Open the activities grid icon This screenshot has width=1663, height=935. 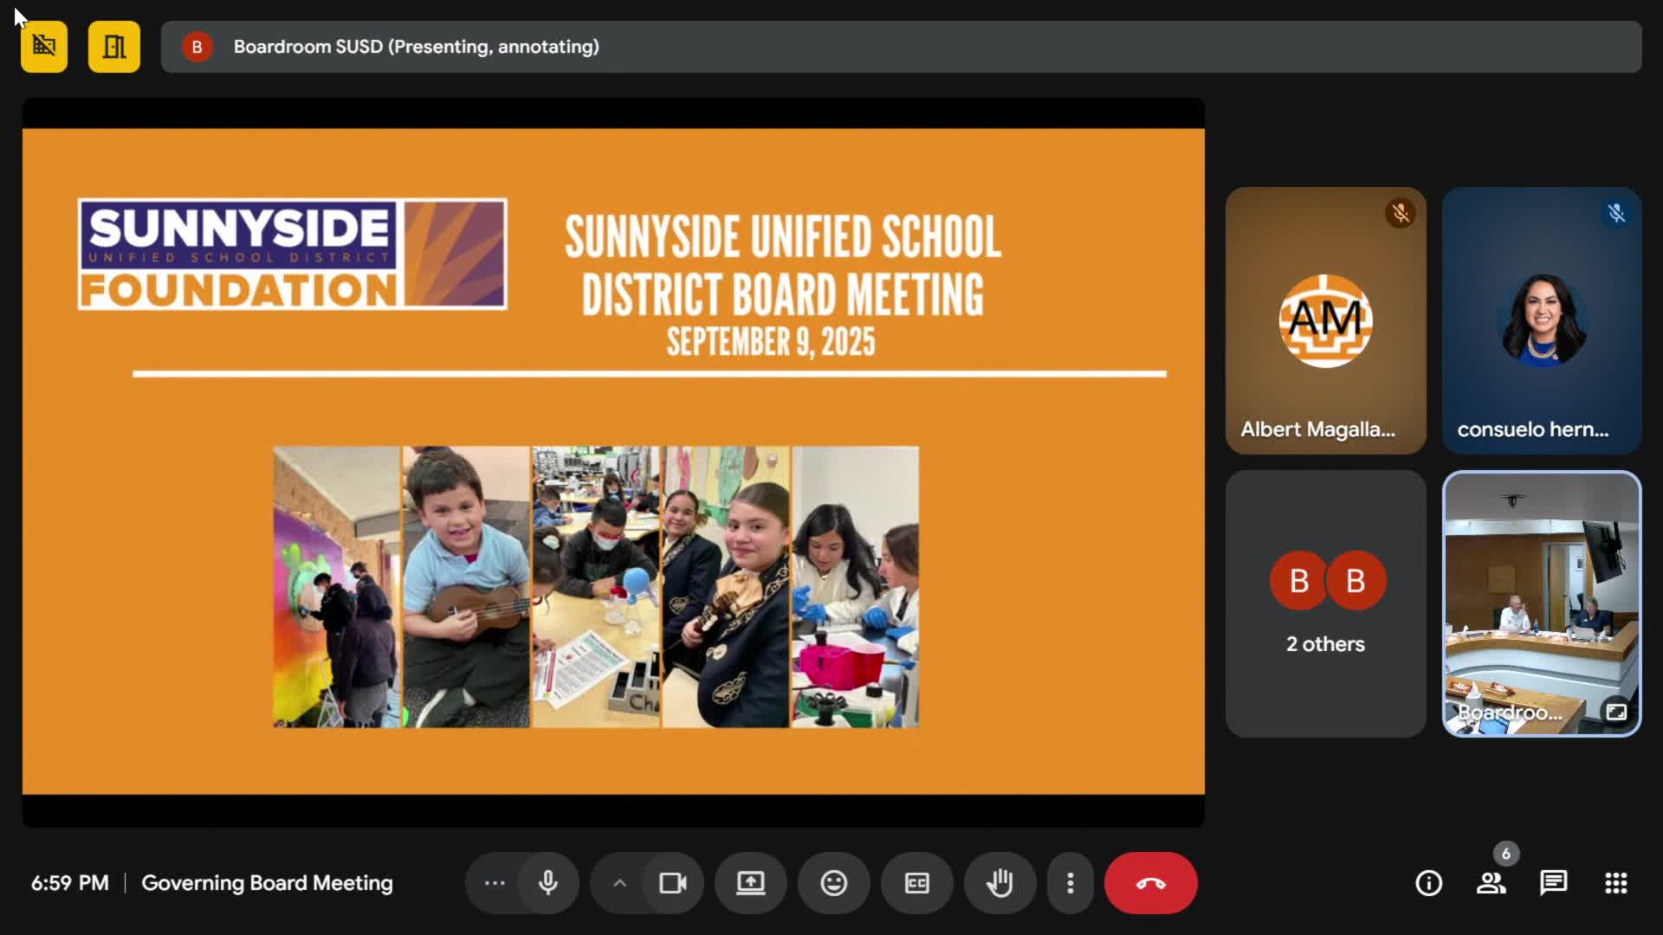1615,883
